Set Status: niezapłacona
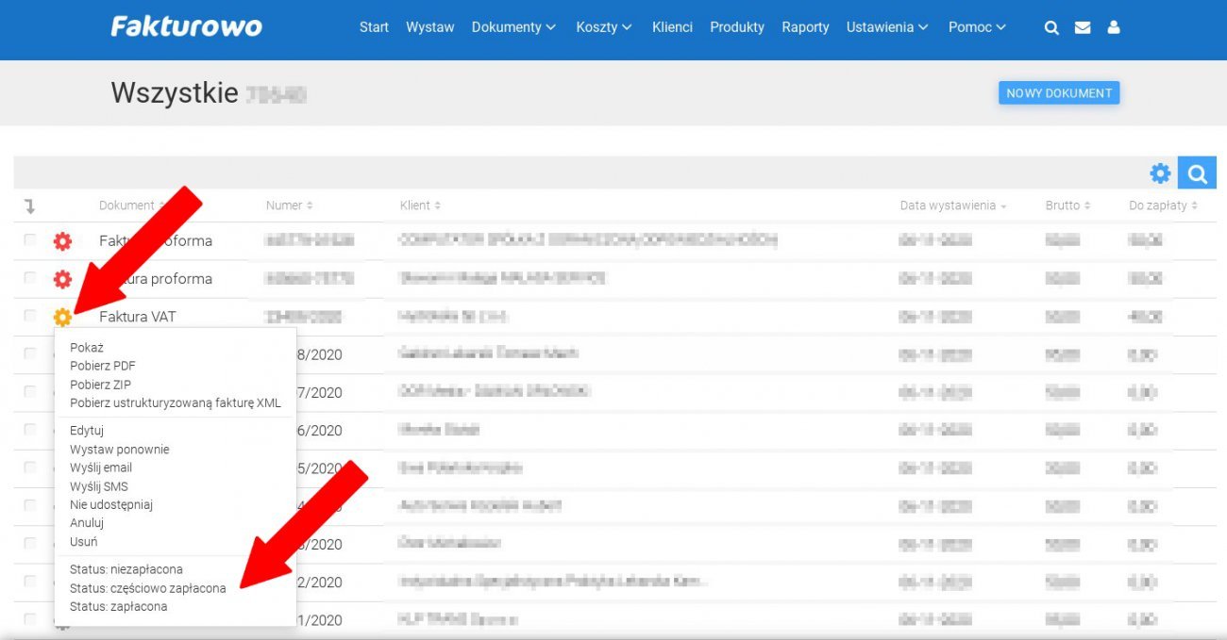 (126, 569)
